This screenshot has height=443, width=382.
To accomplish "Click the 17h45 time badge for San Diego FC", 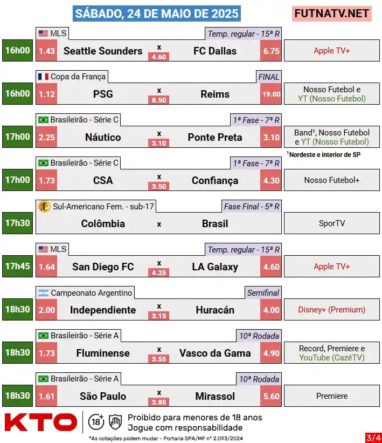I will (x=17, y=266).
